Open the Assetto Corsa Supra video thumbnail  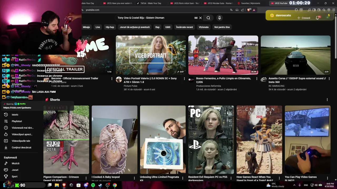pos(295,55)
